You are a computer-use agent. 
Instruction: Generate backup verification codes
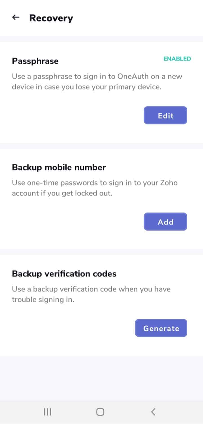[161, 328]
